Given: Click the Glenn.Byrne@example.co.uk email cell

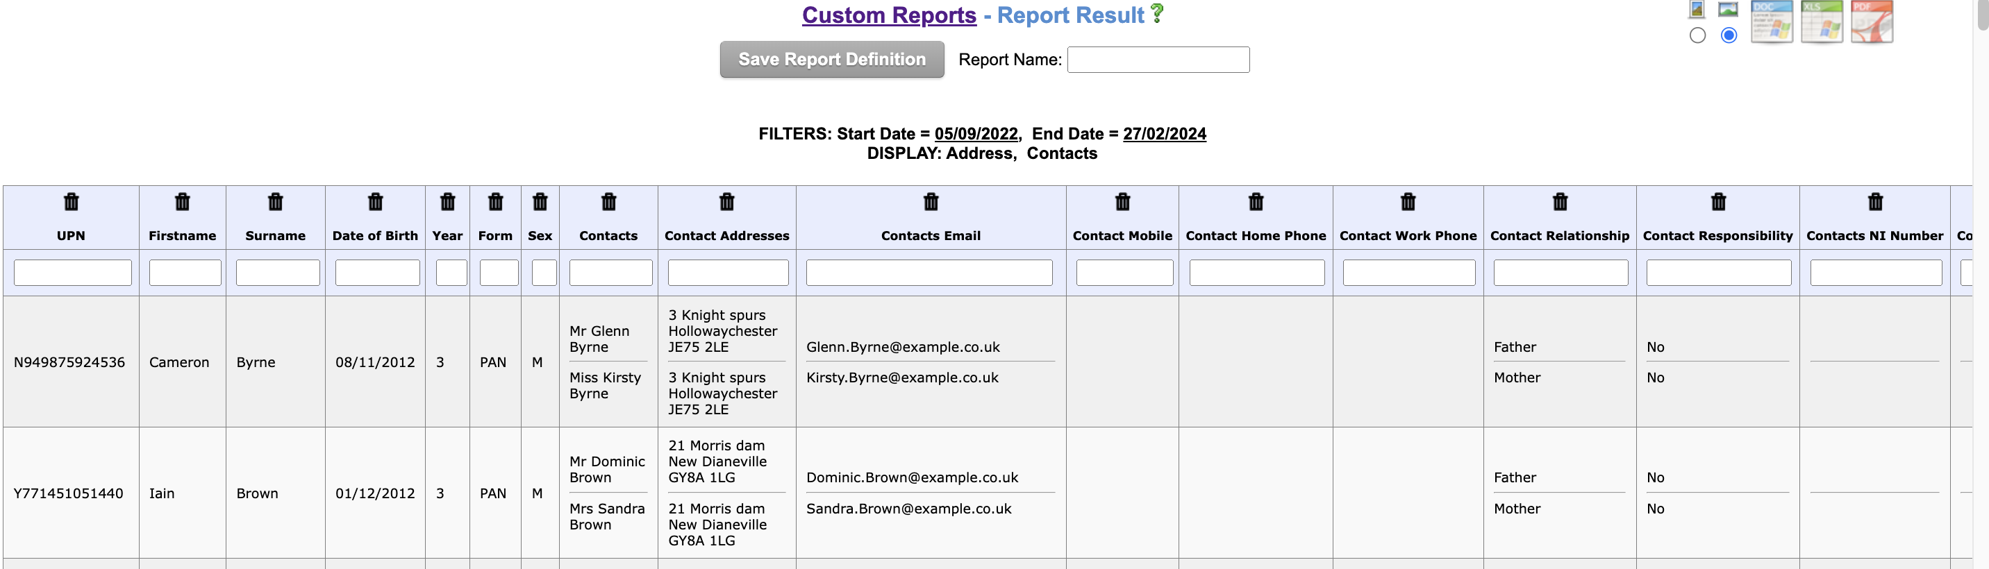Looking at the screenshot, I should click(x=904, y=347).
